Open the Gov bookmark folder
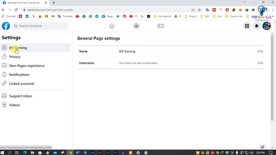The image size is (276, 155). [x=217, y=16]
